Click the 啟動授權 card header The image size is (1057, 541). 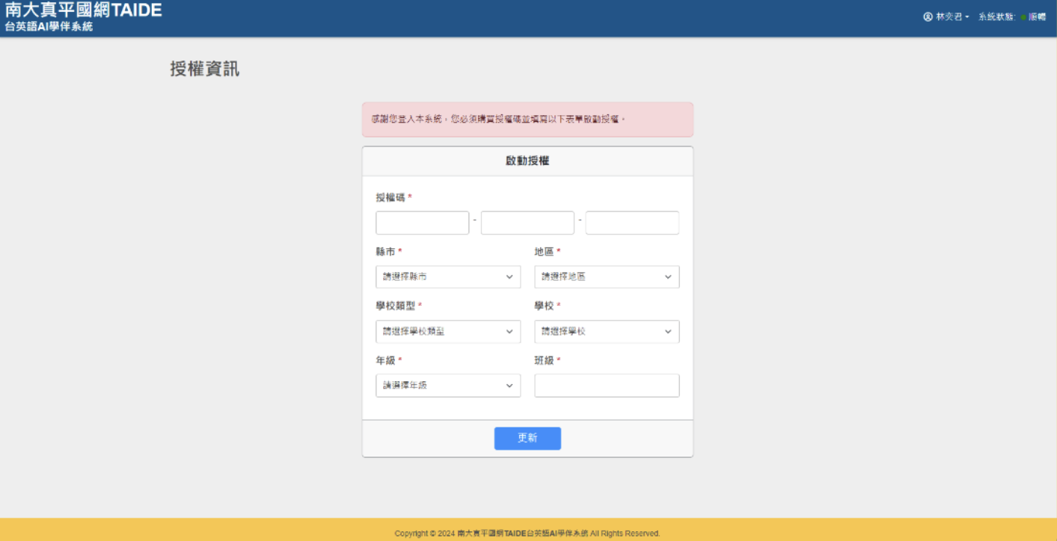(x=527, y=161)
